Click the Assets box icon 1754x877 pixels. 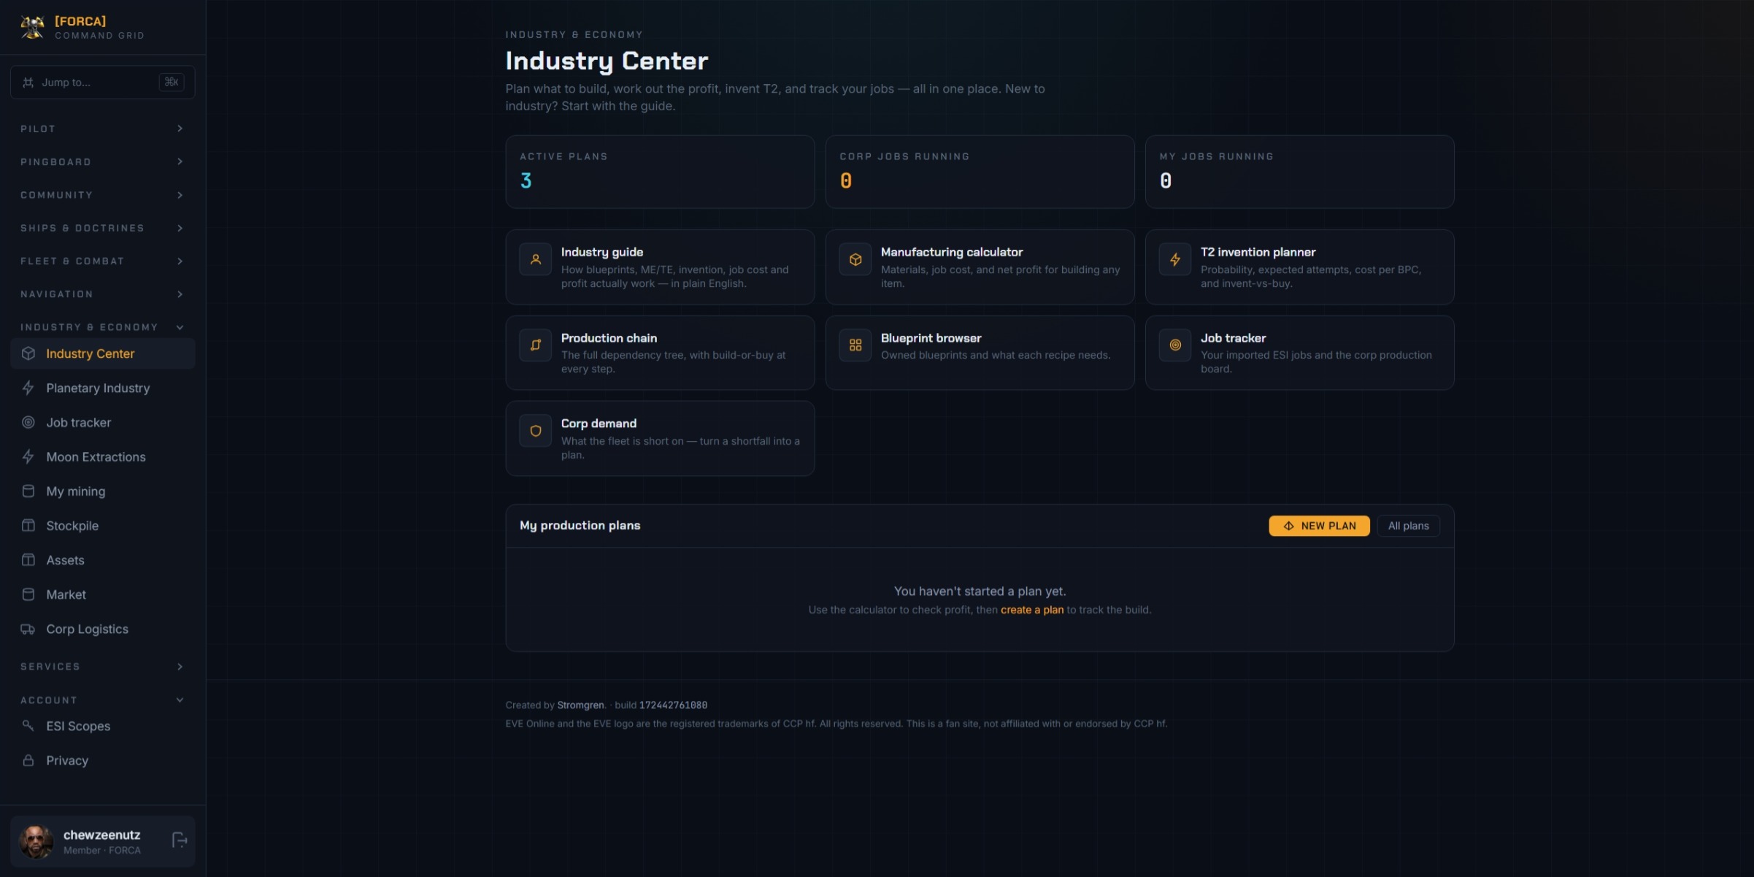coord(28,559)
